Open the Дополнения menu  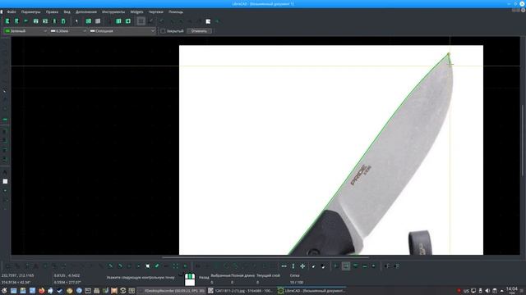pyautogui.click(x=86, y=11)
